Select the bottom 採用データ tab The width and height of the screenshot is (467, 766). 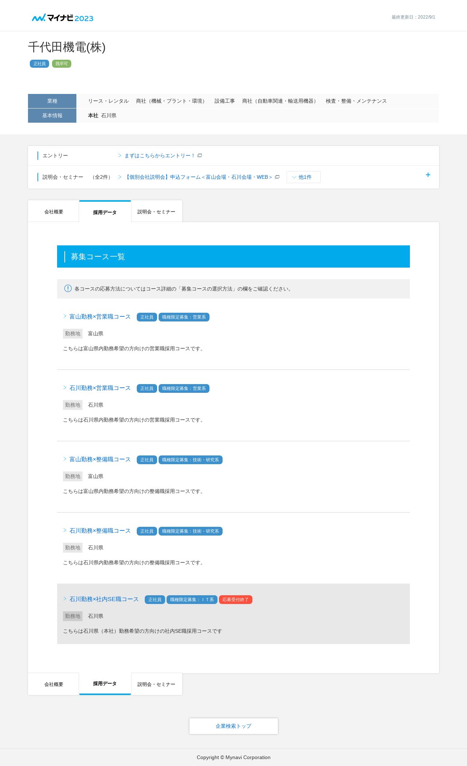(x=105, y=684)
